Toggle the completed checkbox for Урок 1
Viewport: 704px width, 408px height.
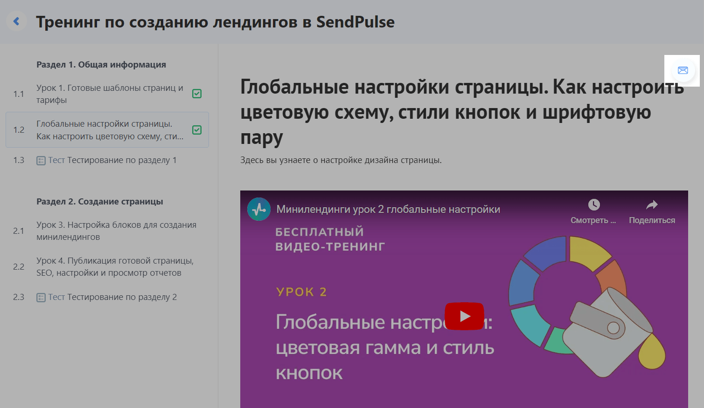point(197,94)
